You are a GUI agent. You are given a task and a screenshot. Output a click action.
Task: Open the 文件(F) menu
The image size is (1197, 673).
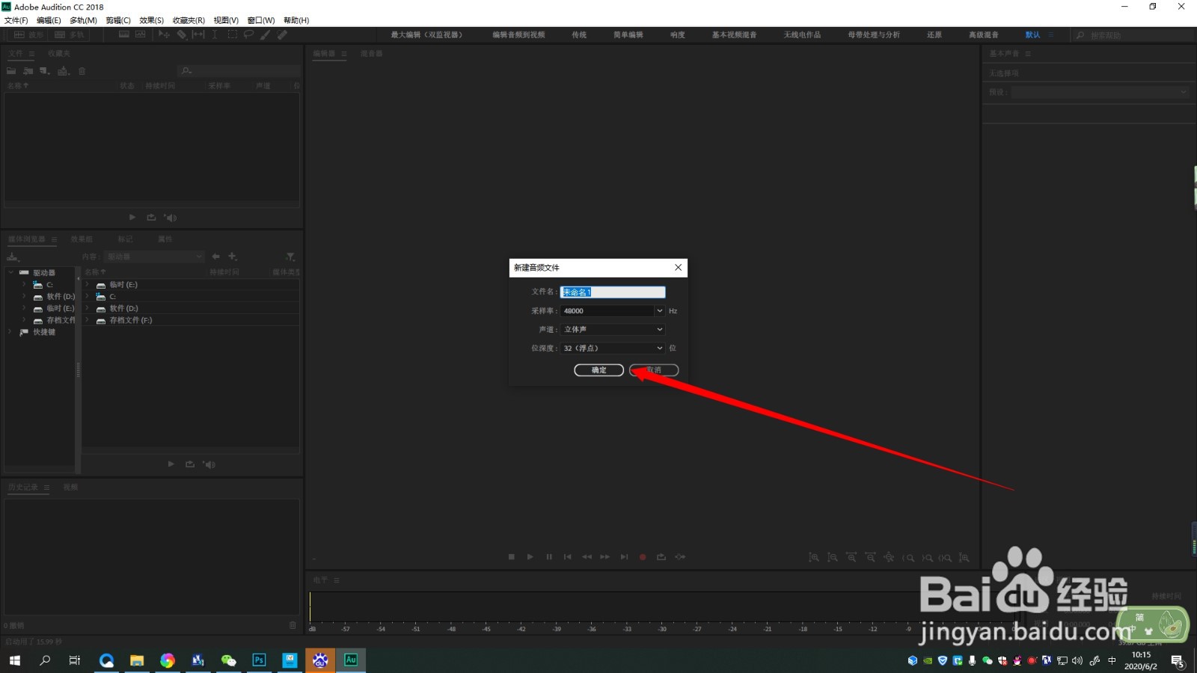pos(16,20)
